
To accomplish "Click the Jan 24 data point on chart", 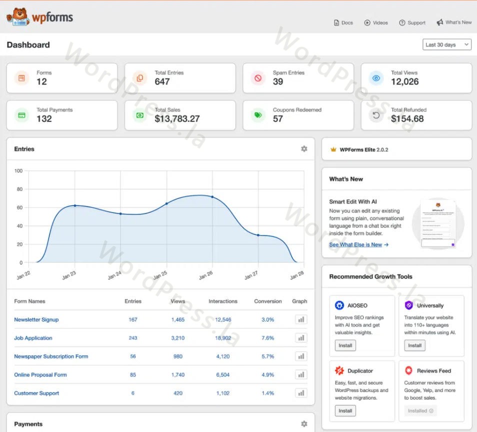I will tap(120, 214).
